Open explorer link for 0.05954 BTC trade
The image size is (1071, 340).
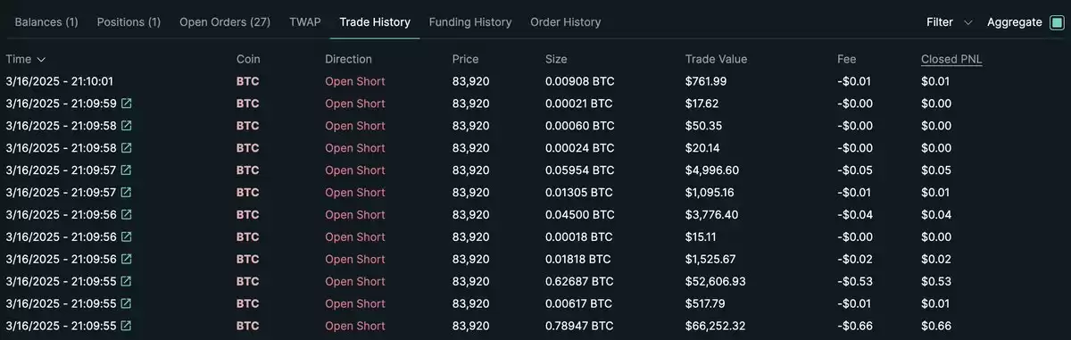pyautogui.click(x=127, y=170)
